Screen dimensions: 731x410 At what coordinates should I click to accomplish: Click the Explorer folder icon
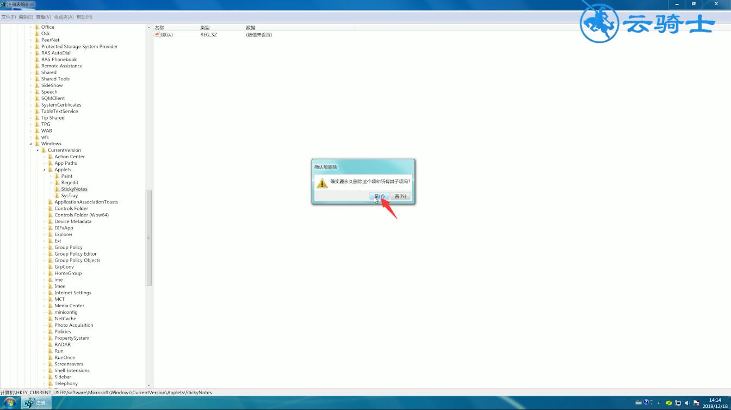51,234
